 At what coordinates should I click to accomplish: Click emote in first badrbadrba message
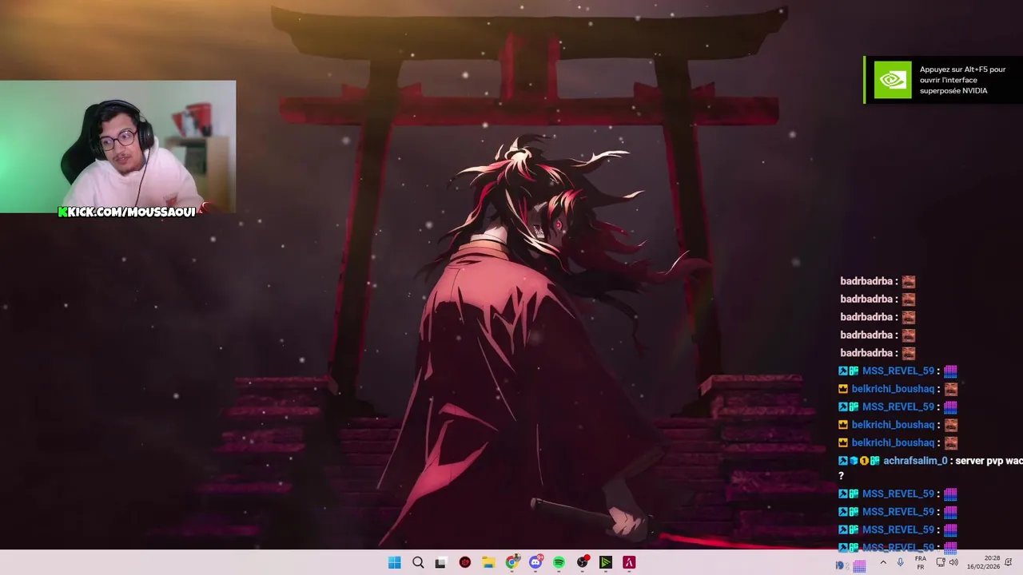click(x=908, y=281)
